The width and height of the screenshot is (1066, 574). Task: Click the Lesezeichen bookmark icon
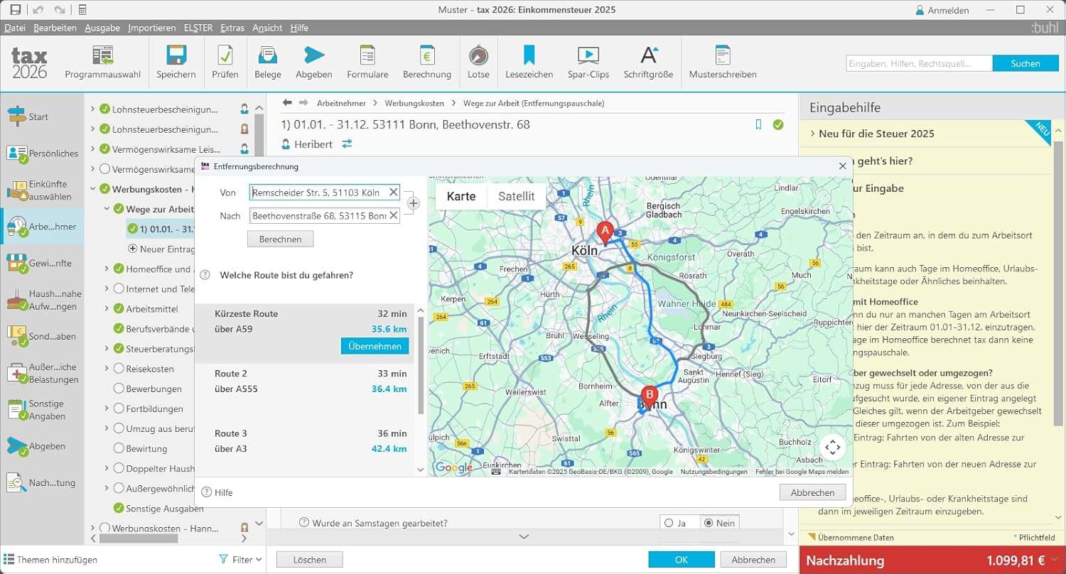point(529,55)
